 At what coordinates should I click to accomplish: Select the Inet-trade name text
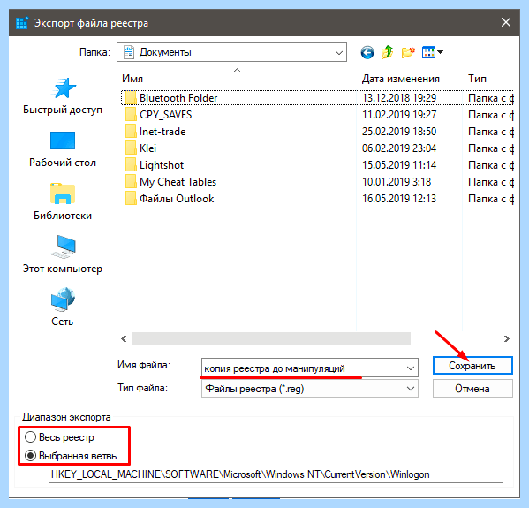[x=162, y=132]
